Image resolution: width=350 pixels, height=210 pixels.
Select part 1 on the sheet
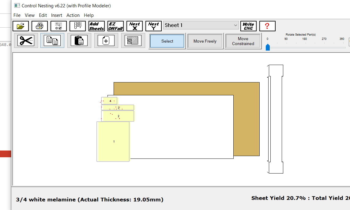coord(113,141)
